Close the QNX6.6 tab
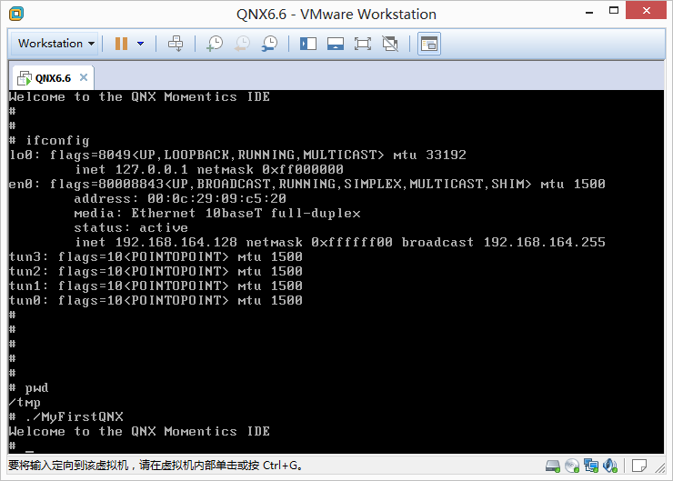The width and height of the screenshot is (673, 481). 84,77
